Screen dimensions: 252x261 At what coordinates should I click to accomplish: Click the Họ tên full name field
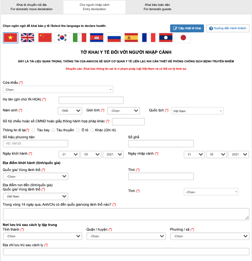pos(91,101)
